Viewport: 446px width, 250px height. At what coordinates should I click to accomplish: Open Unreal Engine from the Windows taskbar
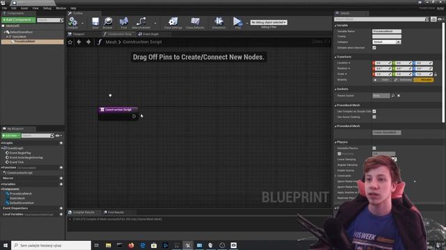[187, 245]
